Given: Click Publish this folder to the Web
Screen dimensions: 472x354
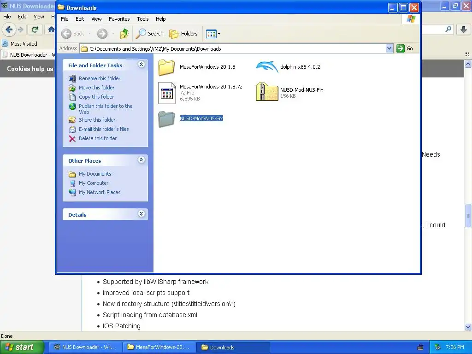Looking at the screenshot, I should click(x=106, y=109).
